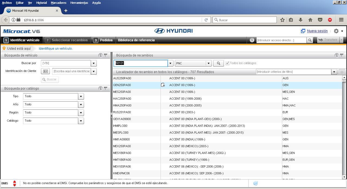Open the Año dropdown showing Todo
Image resolution: width=347 pixels, height=189 pixels.
[81, 104]
